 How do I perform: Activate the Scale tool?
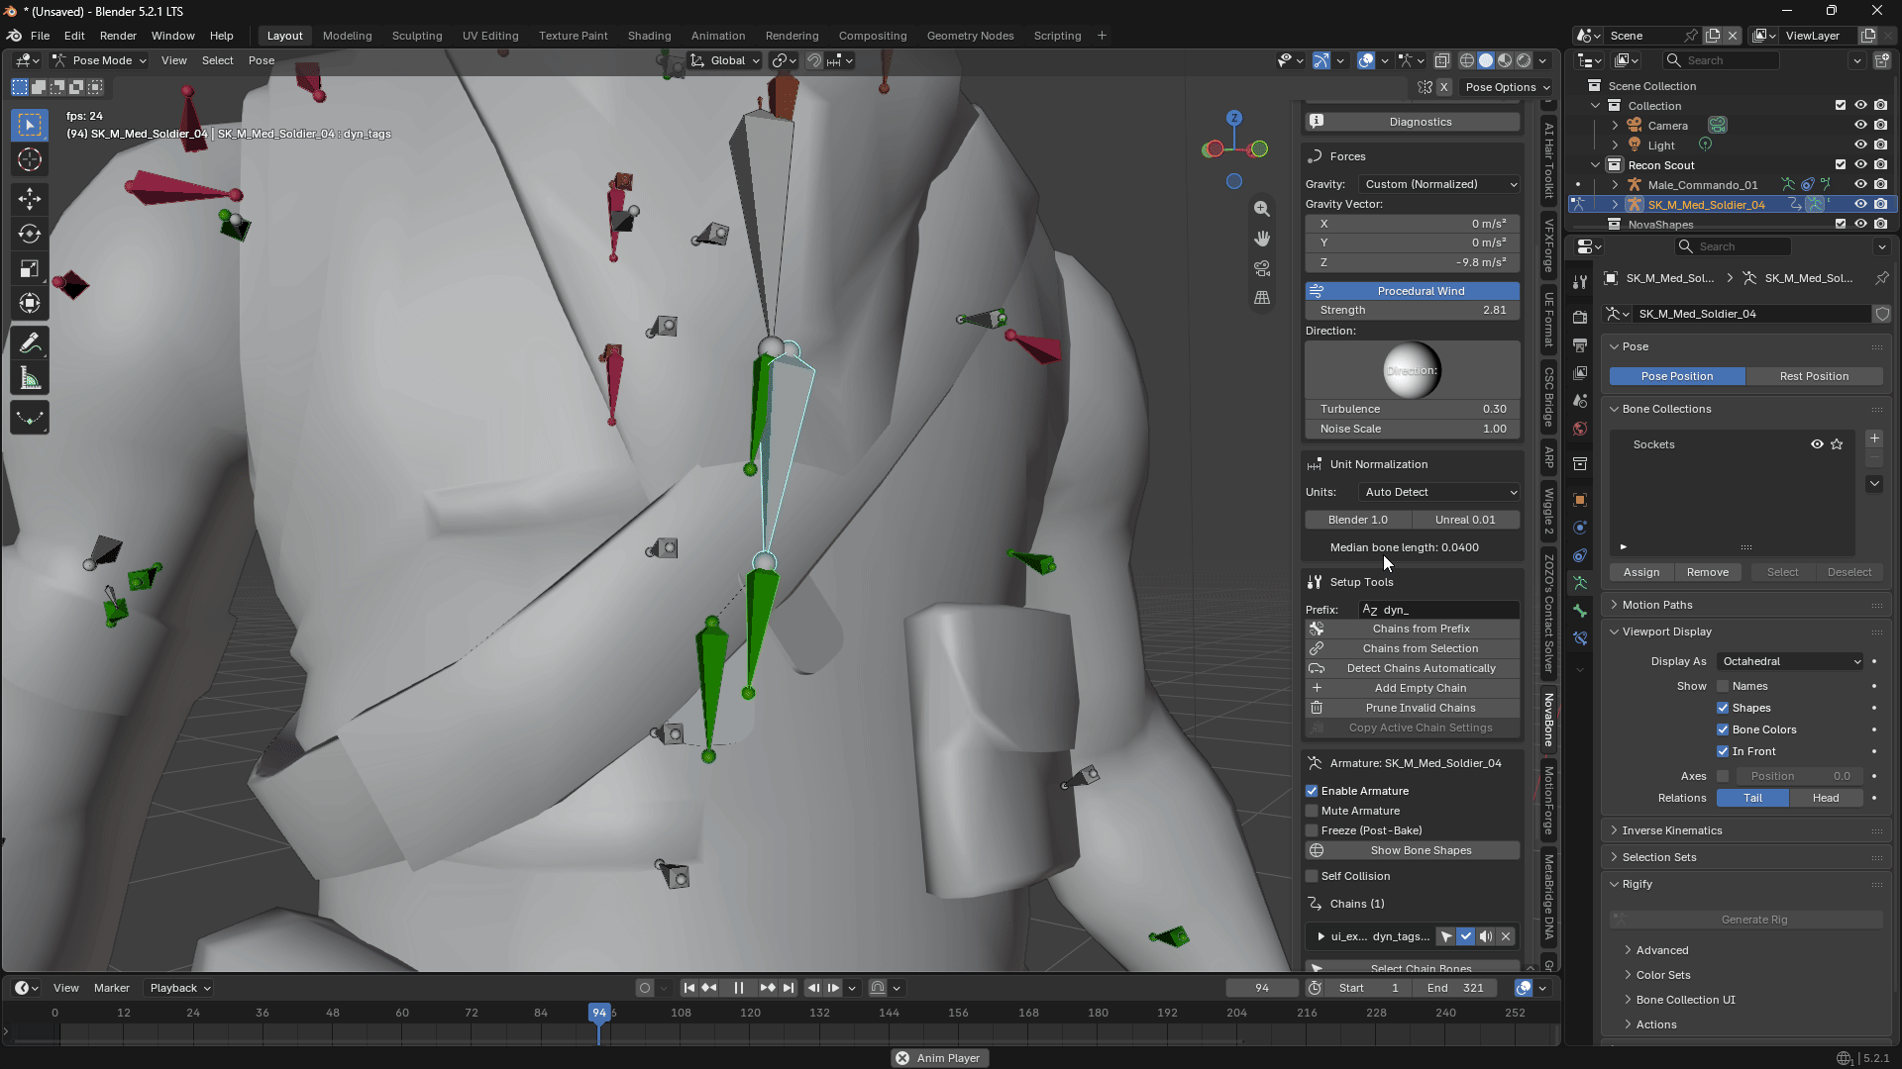(x=30, y=268)
